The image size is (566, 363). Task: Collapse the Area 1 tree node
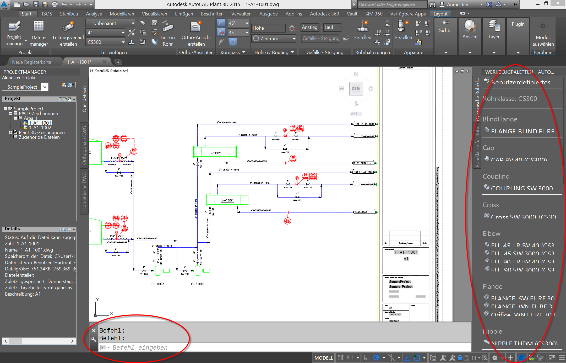[x=15, y=118]
